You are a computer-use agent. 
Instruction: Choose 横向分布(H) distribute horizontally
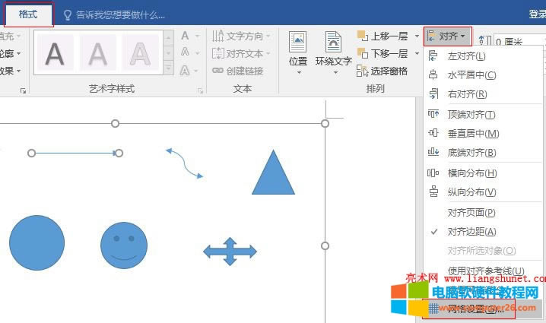pos(484,173)
